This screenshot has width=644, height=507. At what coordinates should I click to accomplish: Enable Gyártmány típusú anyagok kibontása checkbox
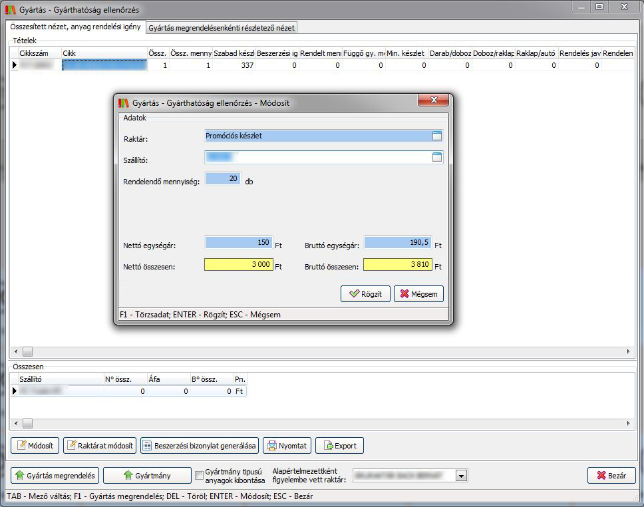(198, 476)
